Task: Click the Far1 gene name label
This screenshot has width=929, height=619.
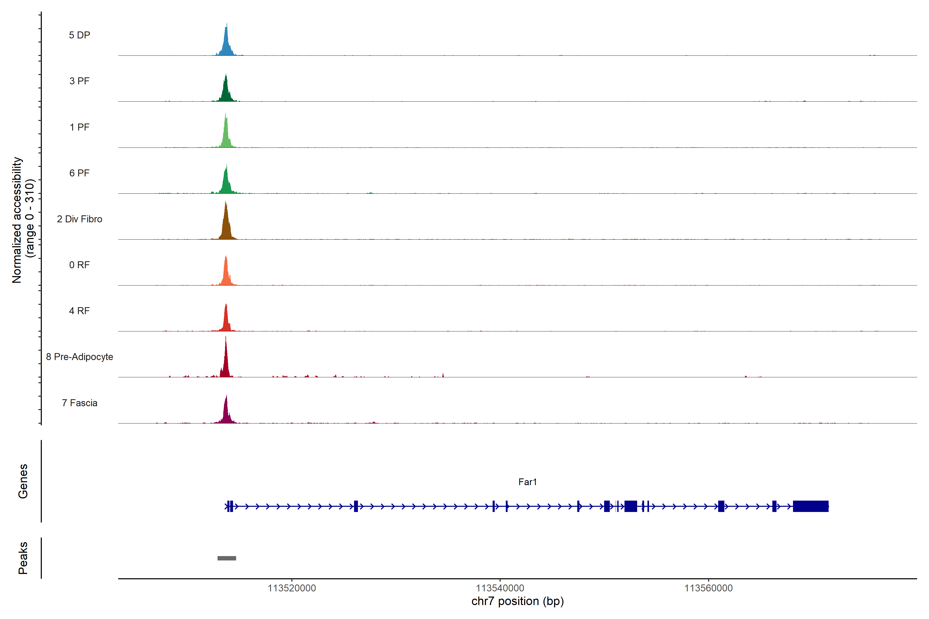Action: click(527, 482)
